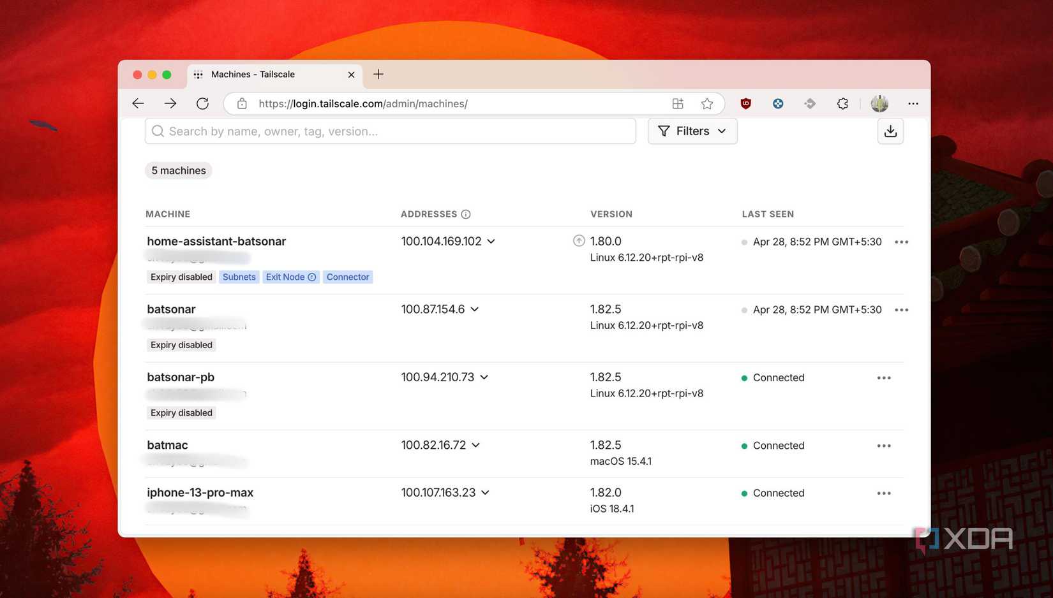Click the info icon on the Exit Node badge
The width and height of the screenshot is (1053, 598).
[x=311, y=277]
